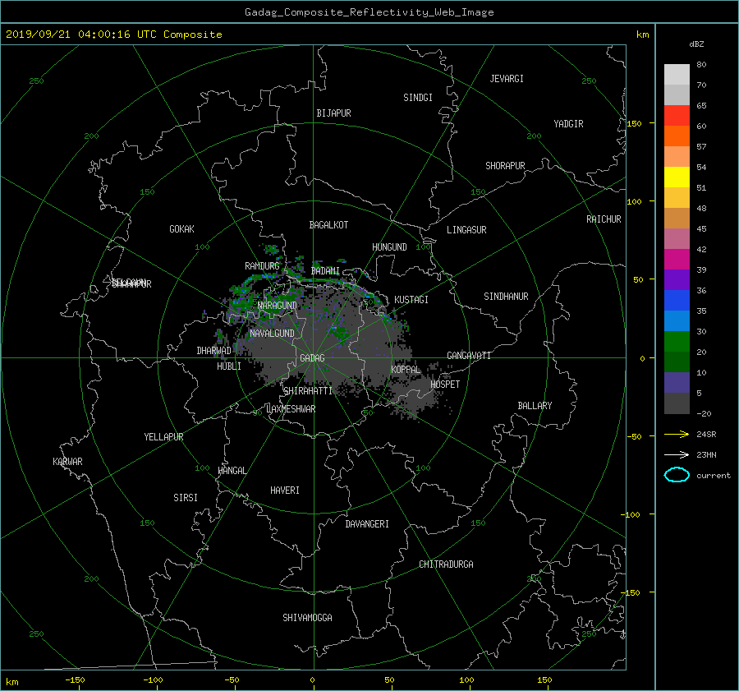Click the km label at top right
The image size is (739, 691).
tap(642, 35)
